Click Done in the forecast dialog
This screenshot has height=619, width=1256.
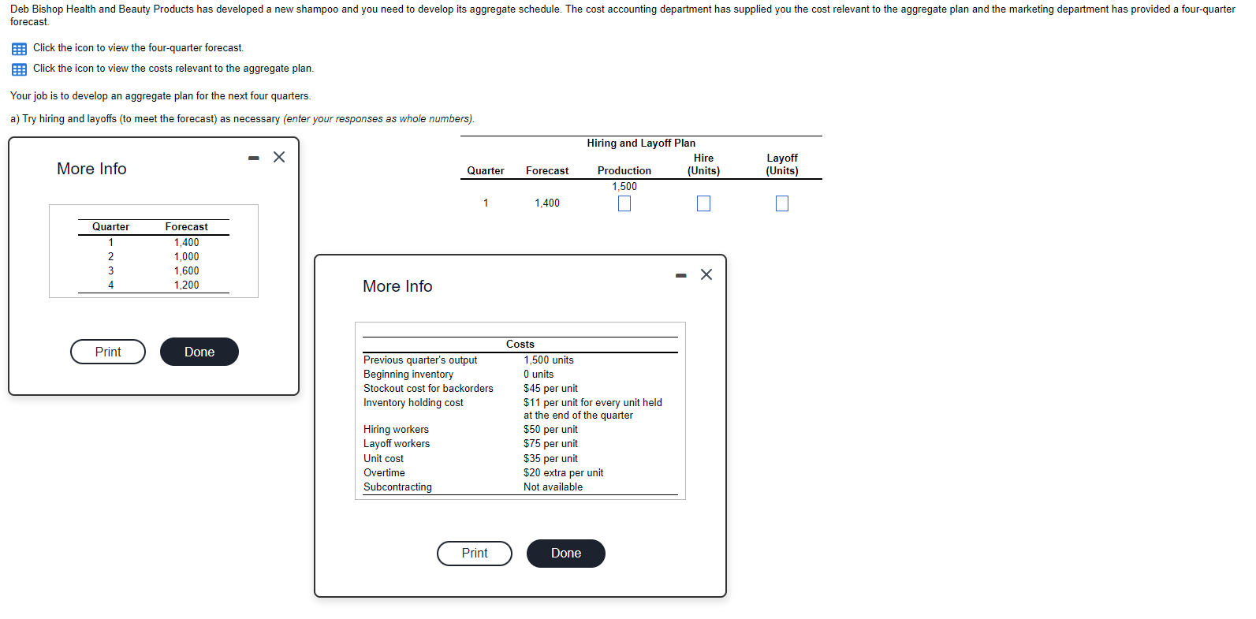(x=199, y=352)
